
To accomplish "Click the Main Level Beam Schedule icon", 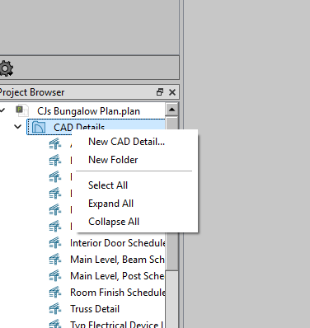I will (55, 260).
